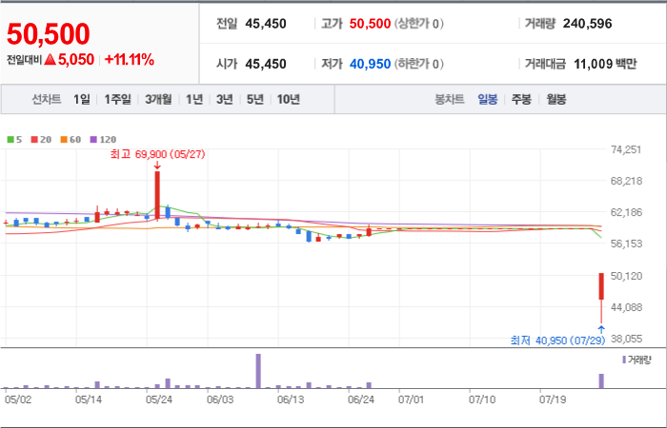Click the red candlestick above the 최저 40,950 label
The width and height of the screenshot is (667, 428).
601,286
